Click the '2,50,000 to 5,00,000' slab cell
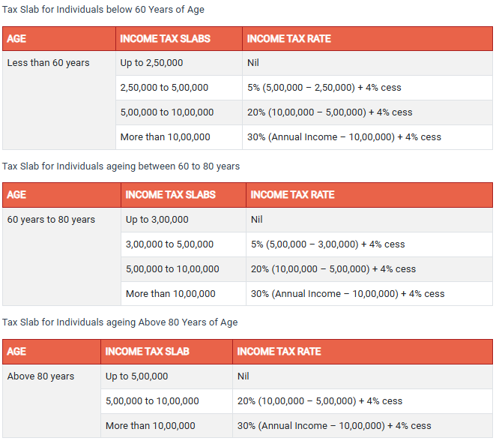 [164, 88]
